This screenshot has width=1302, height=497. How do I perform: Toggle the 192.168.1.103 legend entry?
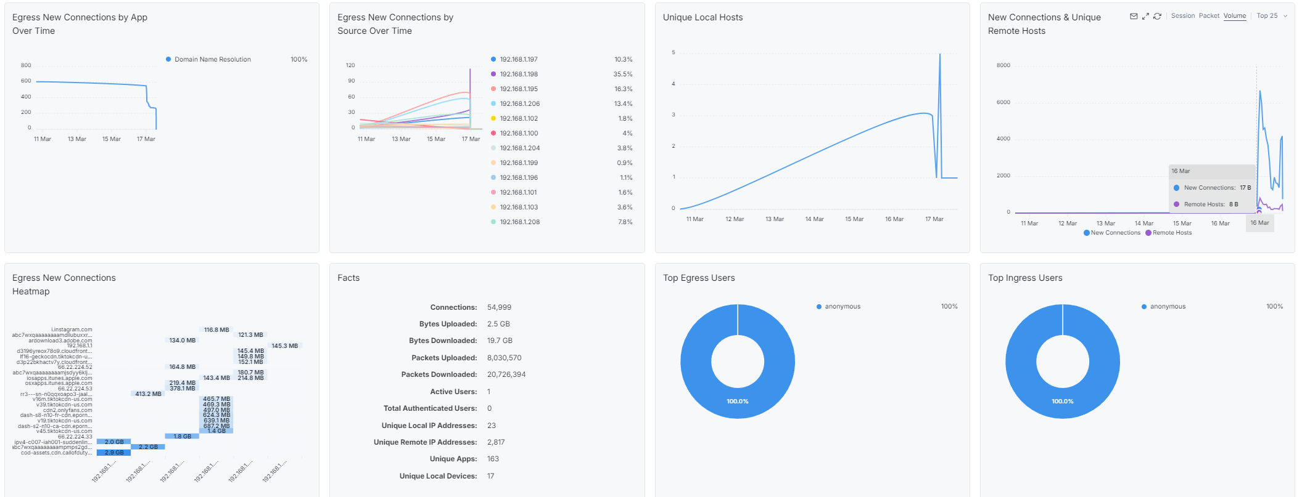[514, 208]
